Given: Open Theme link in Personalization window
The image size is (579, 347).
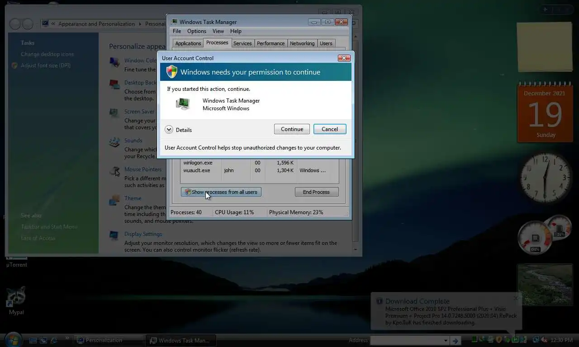Looking at the screenshot, I should coord(133,198).
